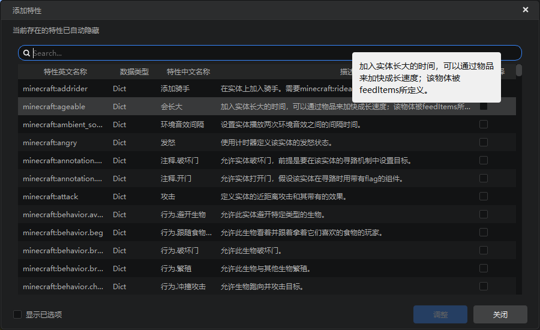Click the table vertical scrollbar thumb
Image resolution: width=540 pixels, height=330 pixels.
[519, 70]
